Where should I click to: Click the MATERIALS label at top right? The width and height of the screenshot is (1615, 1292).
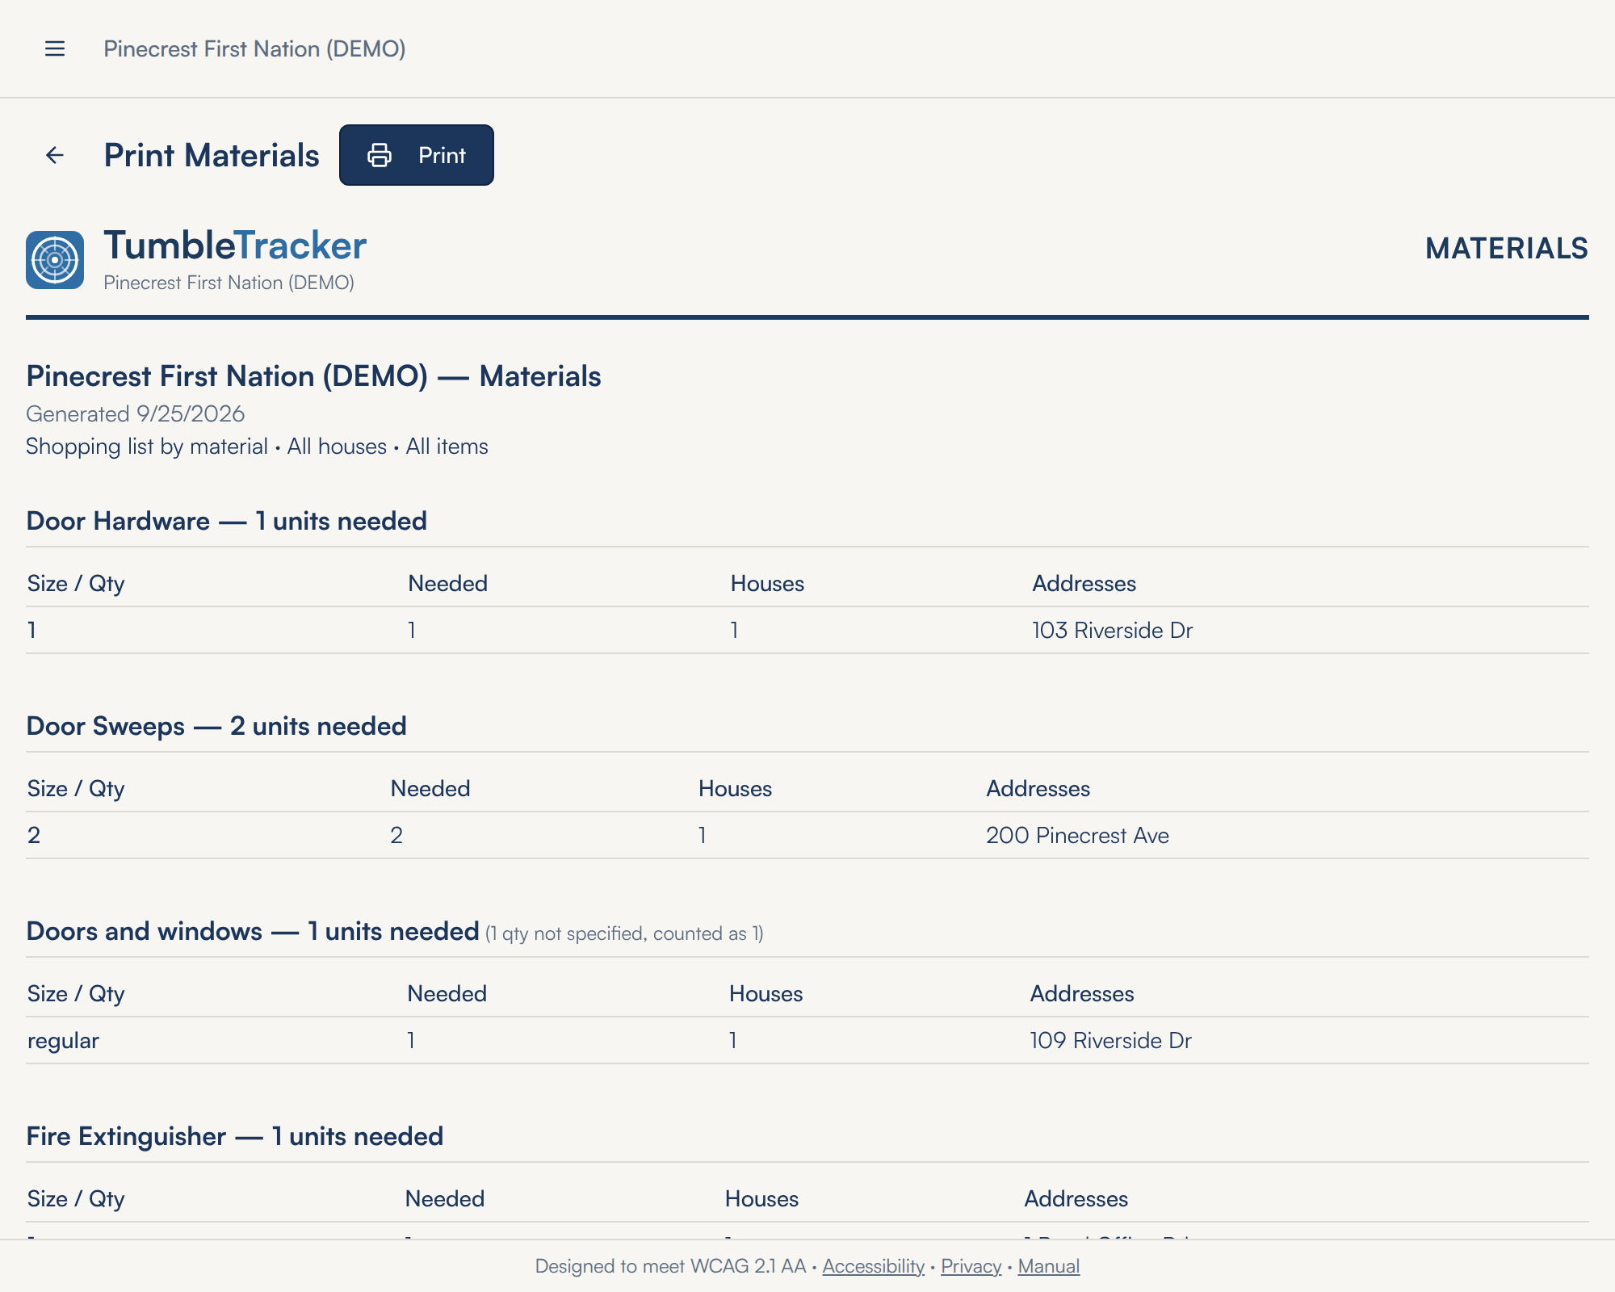coord(1507,249)
